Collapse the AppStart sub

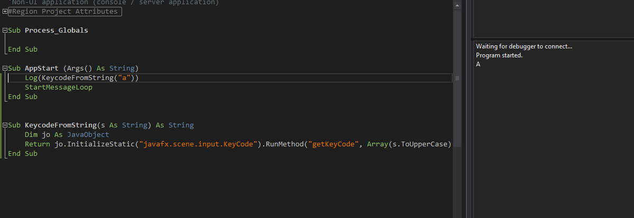[x=5, y=68]
